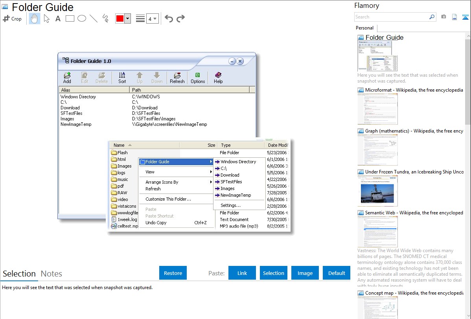Activate the hand pan tool
Viewport: 471px width, 319px height.
click(x=35, y=18)
